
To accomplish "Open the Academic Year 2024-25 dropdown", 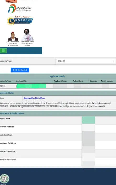I will 86,61.
